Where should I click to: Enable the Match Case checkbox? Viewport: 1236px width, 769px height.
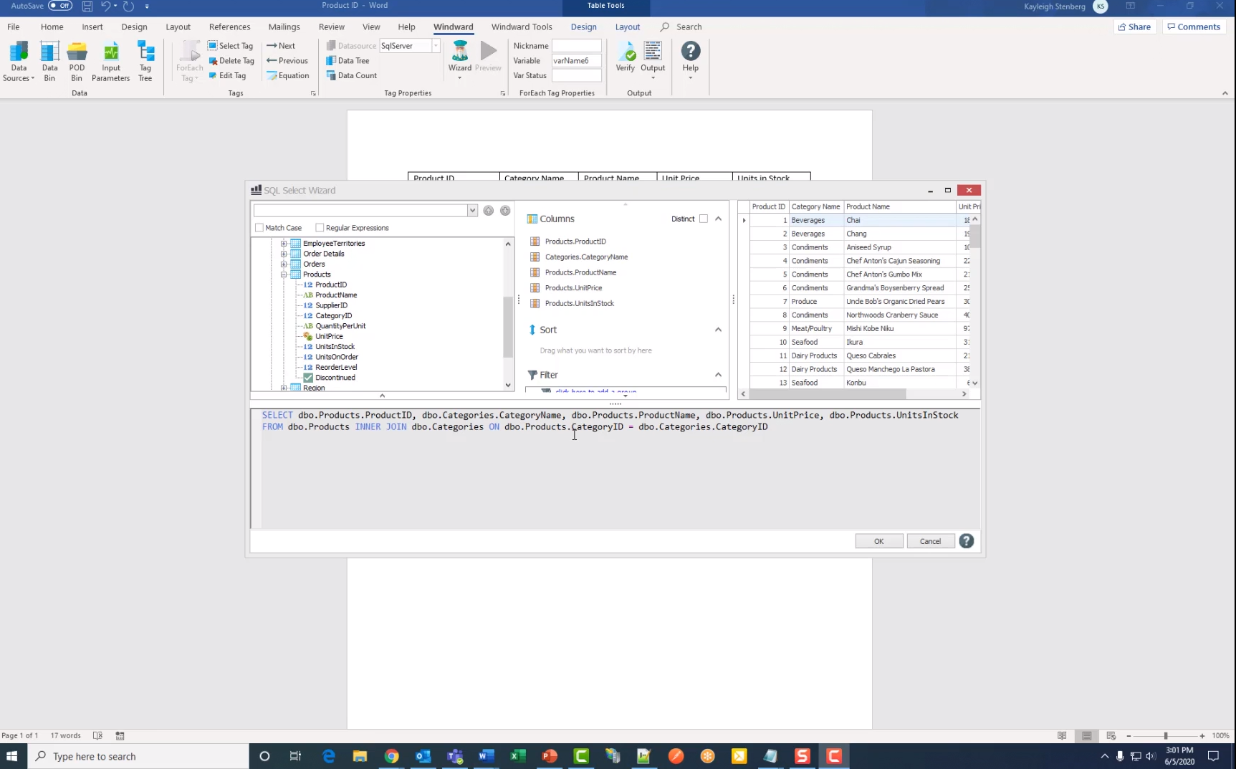click(259, 228)
